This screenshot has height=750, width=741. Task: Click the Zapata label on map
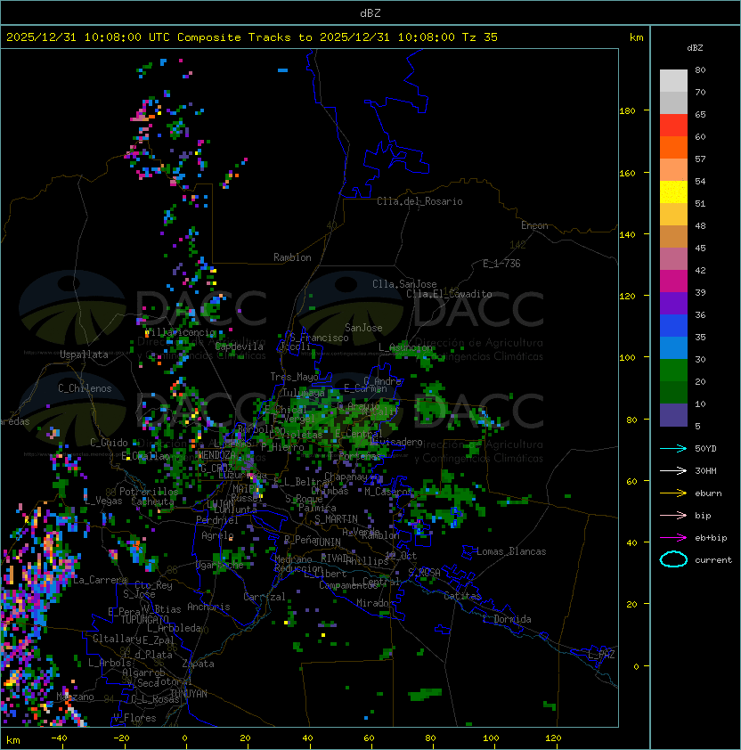[x=198, y=664]
